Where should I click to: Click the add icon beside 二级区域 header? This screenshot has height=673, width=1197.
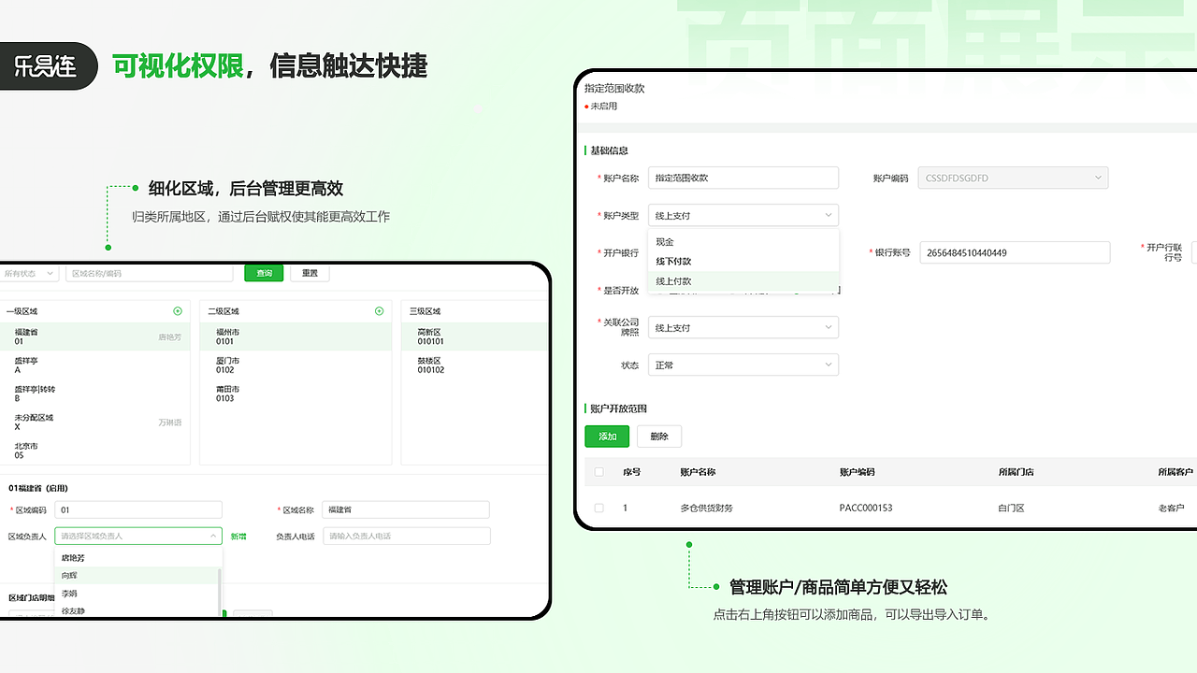pyautogui.click(x=379, y=310)
